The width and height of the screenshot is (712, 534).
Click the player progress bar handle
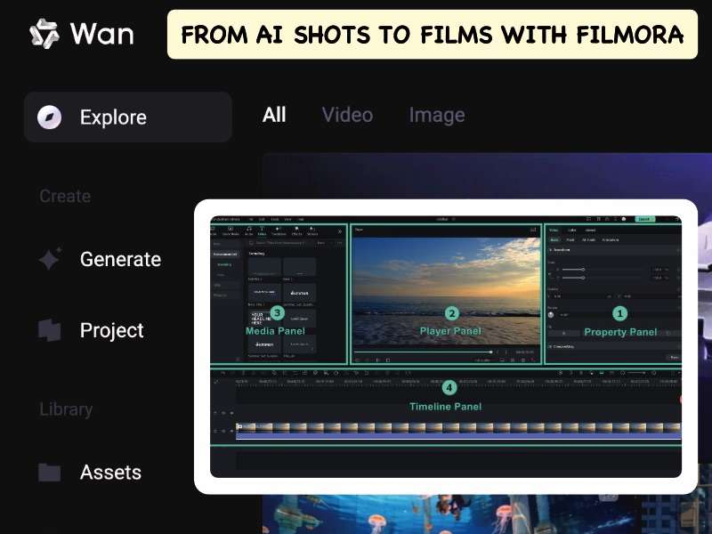point(491,352)
